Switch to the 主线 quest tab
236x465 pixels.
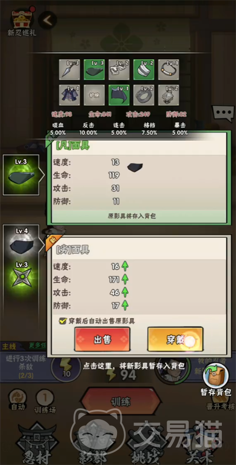coord(9,346)
